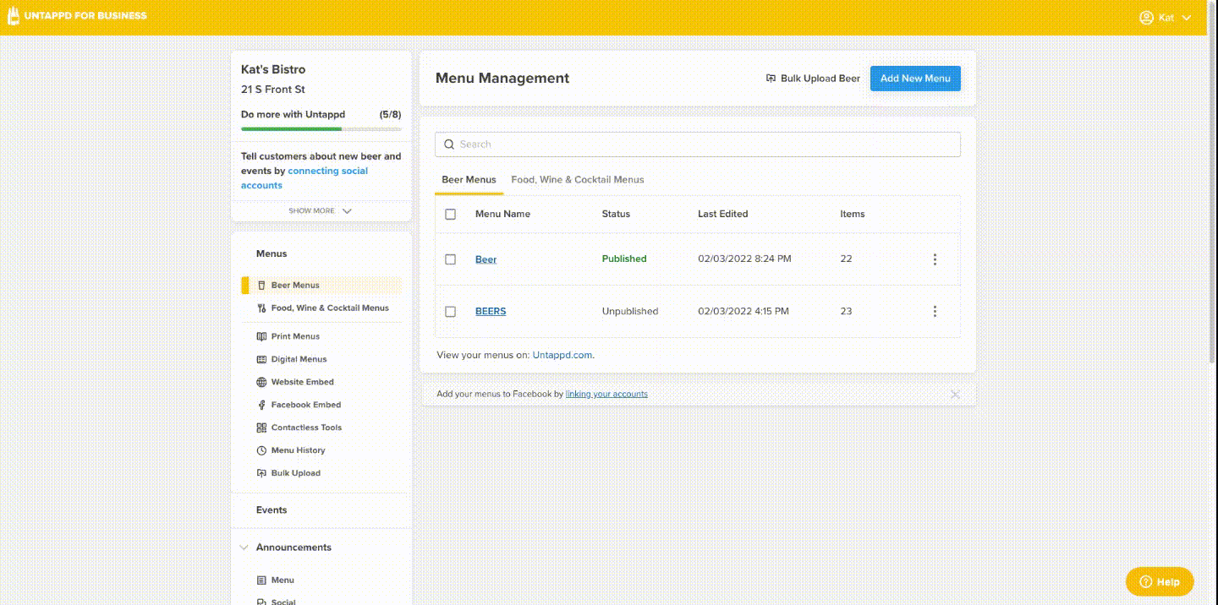Switch to Food, Wine & Cocktail Menus tab
Image resolution: width=1218 pixels, height=605 pixels.
click(x=578, y=180)
